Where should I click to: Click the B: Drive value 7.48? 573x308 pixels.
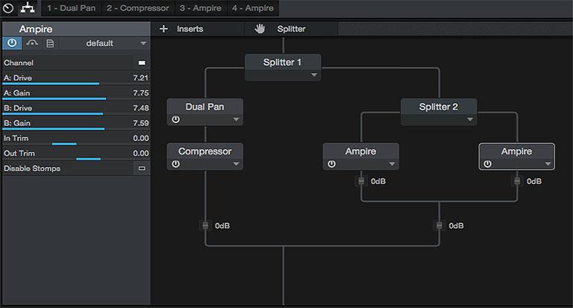(x=141, y=108)
